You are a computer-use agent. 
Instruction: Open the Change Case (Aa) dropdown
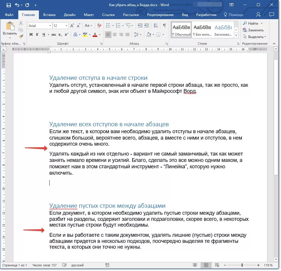pos(88,26)
